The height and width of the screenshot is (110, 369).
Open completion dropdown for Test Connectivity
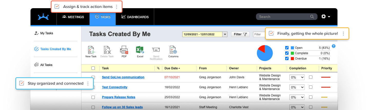[297, 87]
